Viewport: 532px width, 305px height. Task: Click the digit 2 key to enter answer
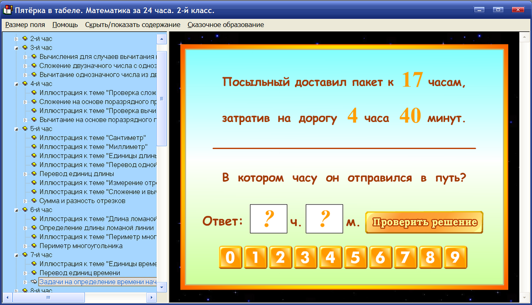tap(281, 257)
